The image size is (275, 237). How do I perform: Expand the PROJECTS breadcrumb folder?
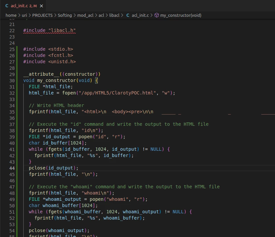[x=42, y=15]
